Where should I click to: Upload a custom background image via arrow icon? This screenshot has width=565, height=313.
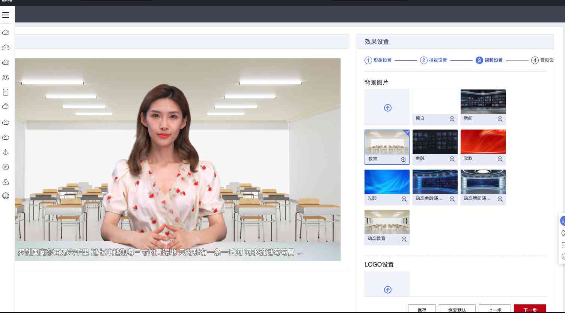[388, 108]
